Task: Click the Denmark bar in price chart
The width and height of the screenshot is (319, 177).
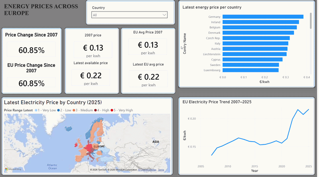Action: click(258, 33)
